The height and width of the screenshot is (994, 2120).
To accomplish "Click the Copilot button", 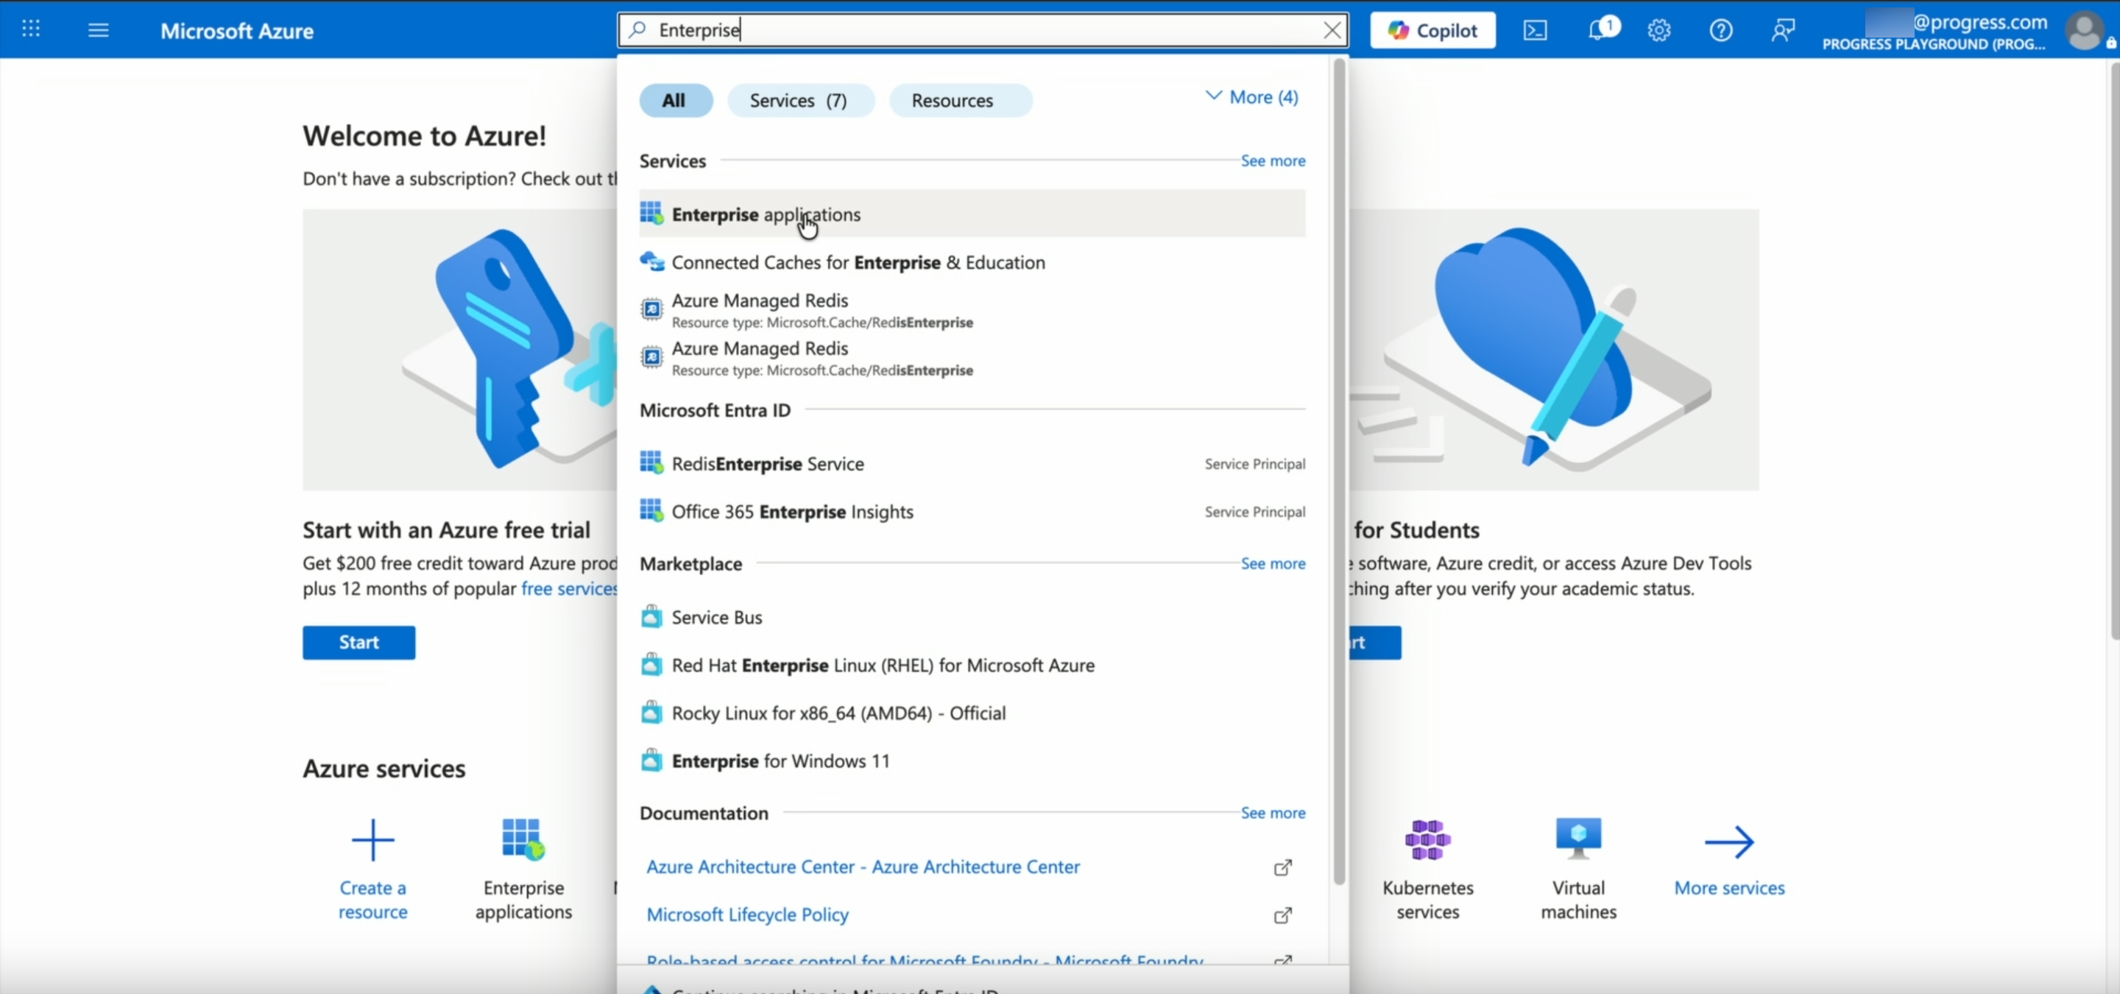I will (1432, 30).
